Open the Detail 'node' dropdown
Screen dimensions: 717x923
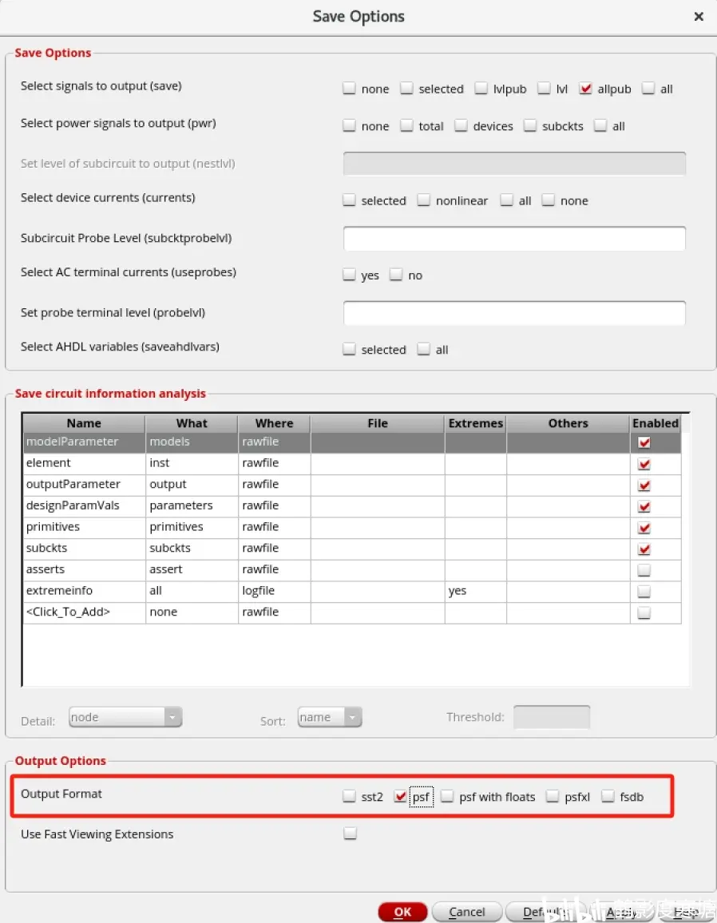[125, 717]
